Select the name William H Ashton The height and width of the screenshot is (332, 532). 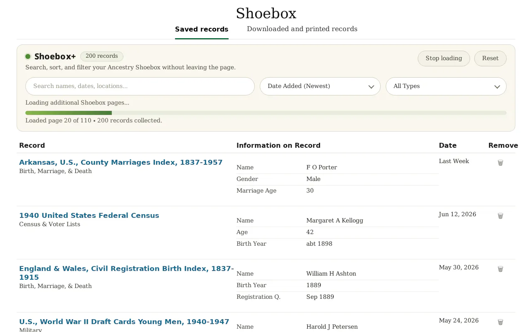[331, 273]
